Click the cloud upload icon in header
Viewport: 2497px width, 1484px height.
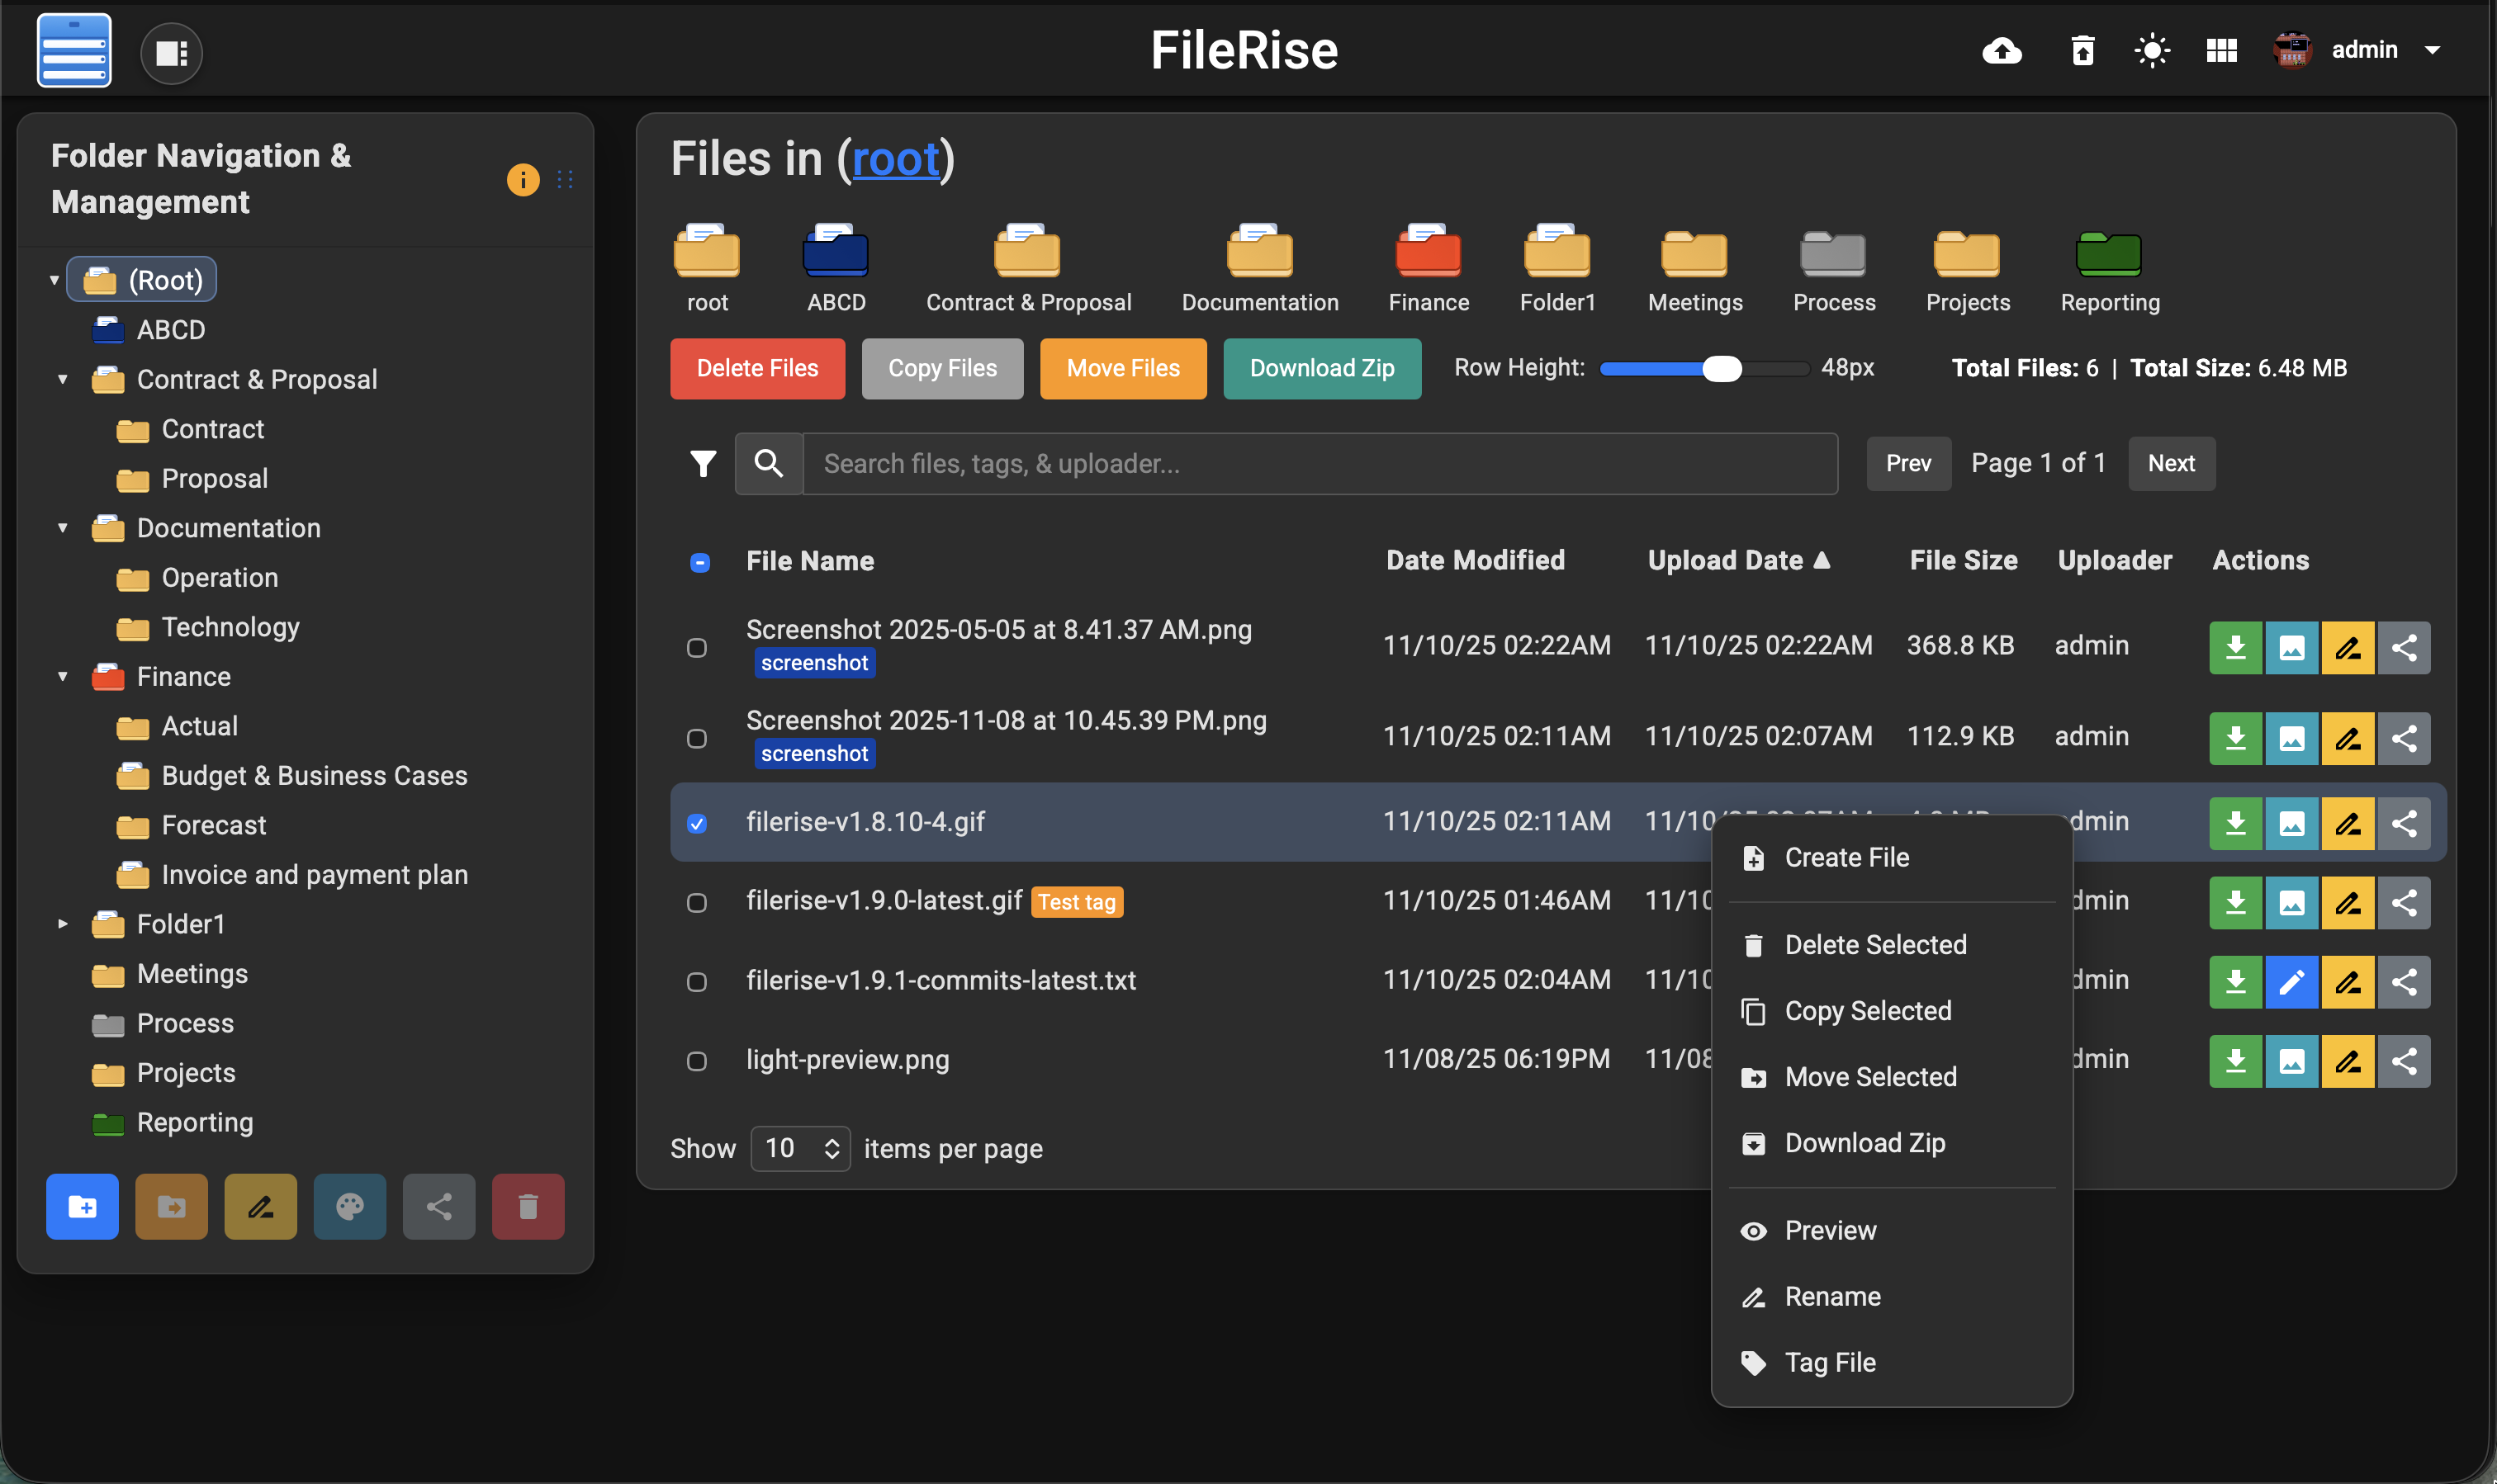[2002, 50]
